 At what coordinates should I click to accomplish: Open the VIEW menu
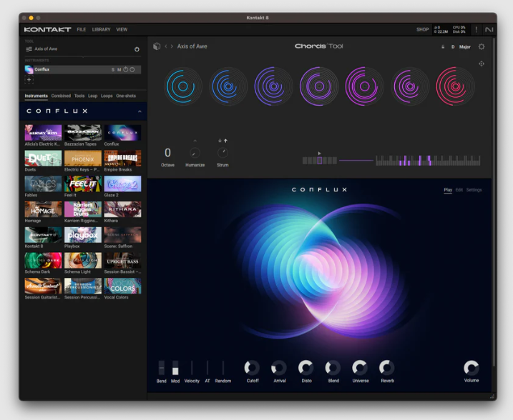pyautogui.click(x=122, y=30)
